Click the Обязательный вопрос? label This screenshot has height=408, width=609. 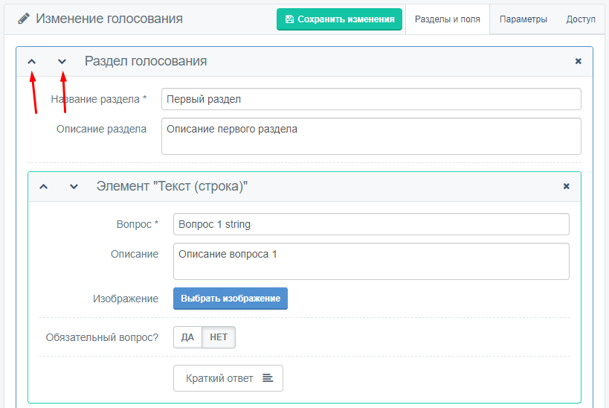102,337
